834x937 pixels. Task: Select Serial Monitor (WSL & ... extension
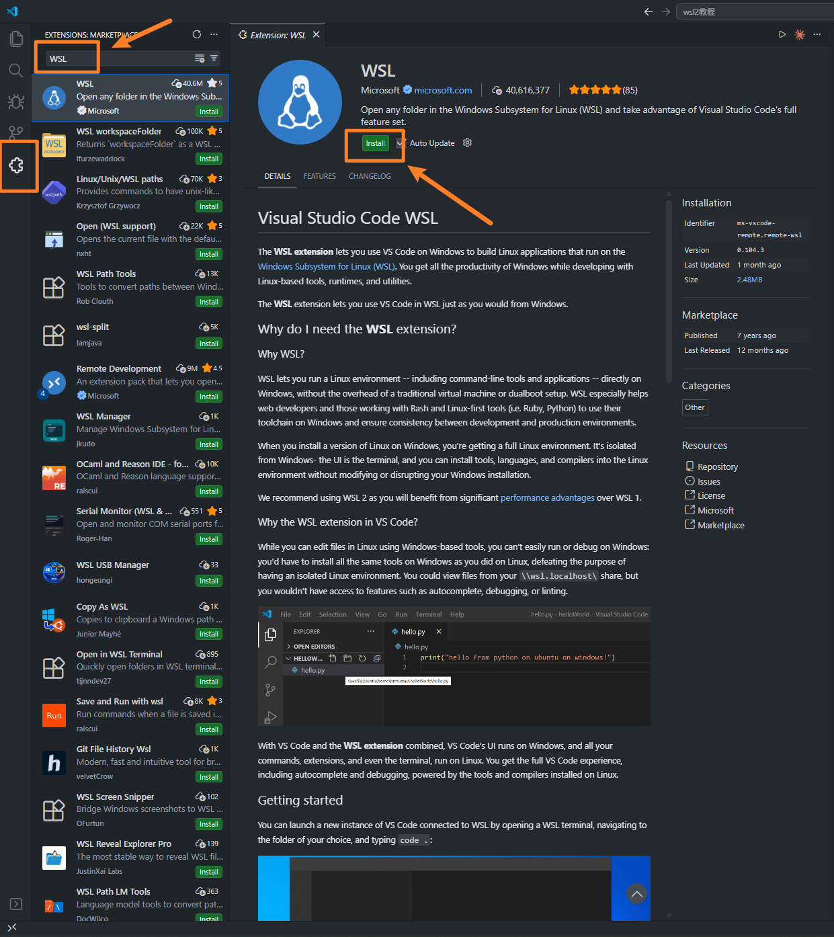[x=131, y=524]
